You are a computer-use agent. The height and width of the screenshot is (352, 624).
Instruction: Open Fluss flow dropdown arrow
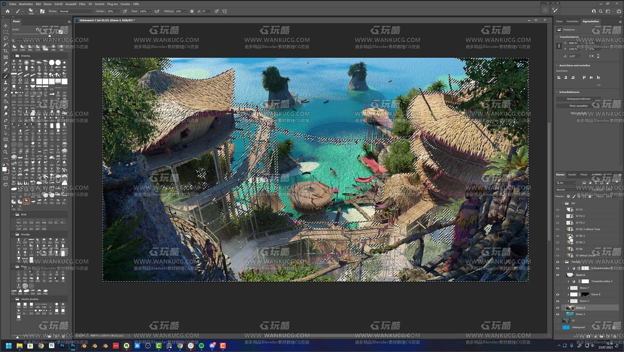point(150,11)
